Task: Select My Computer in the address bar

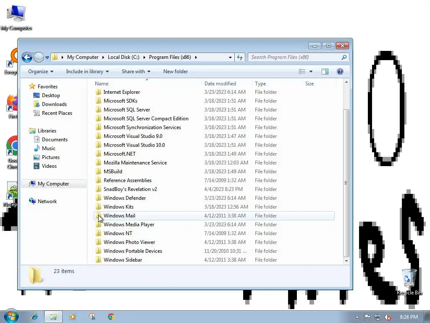Action: (83, 57)
